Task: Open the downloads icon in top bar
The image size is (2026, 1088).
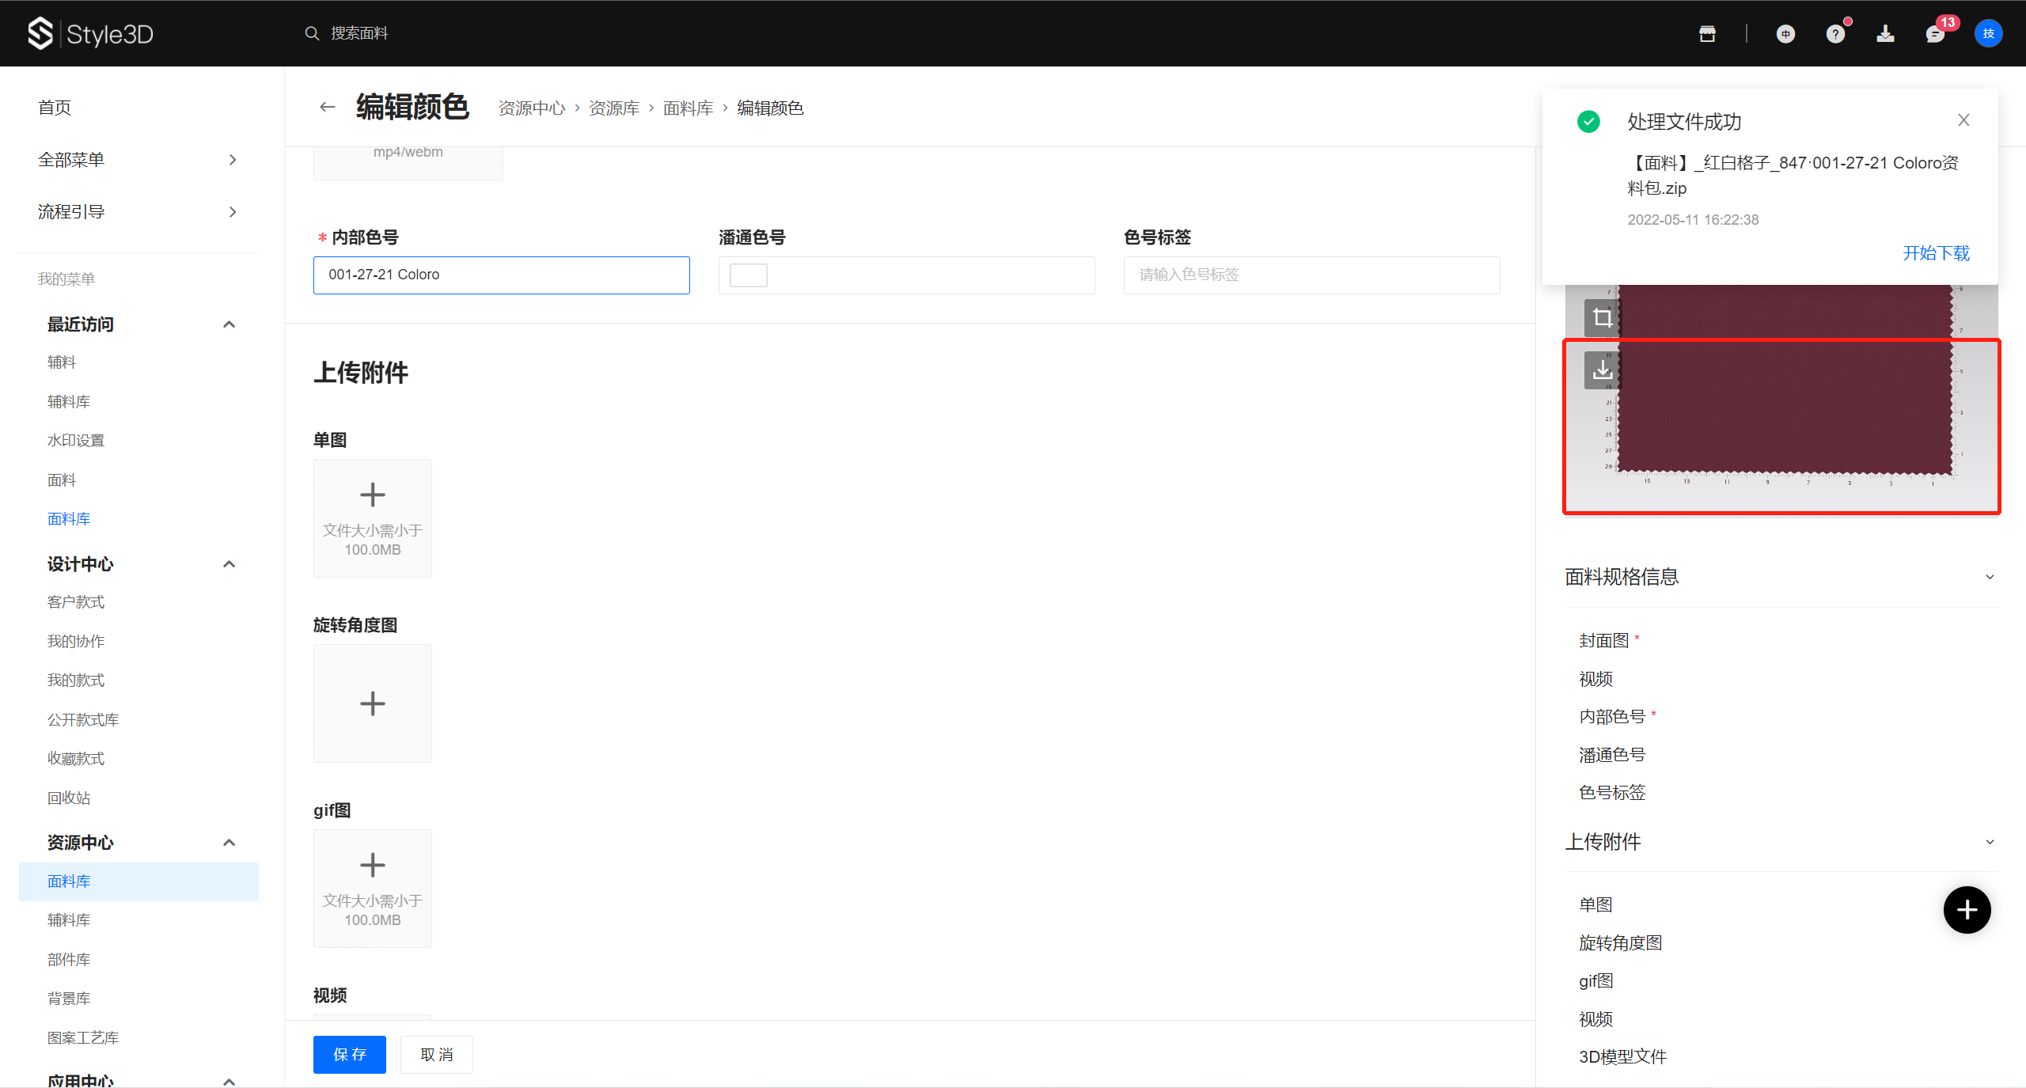Action: (x=1885, y=33)
